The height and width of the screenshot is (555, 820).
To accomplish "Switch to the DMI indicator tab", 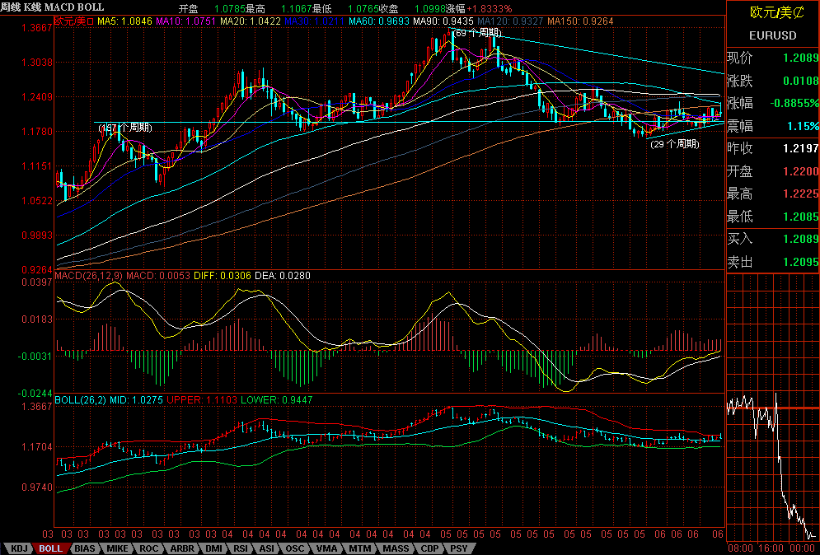I will [x=213, y=548].
